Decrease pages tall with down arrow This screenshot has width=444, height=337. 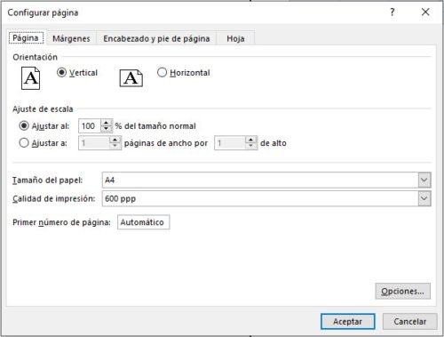(251, 146)
